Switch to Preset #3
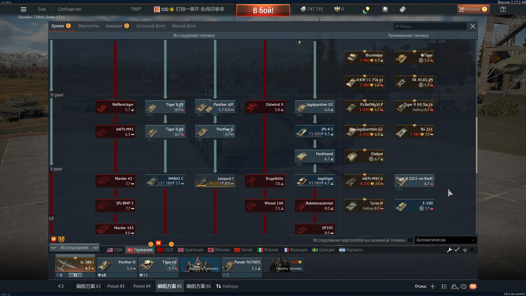Image resolution: width=526 pixels, height=296 pixels. click(x=116, y=286)
